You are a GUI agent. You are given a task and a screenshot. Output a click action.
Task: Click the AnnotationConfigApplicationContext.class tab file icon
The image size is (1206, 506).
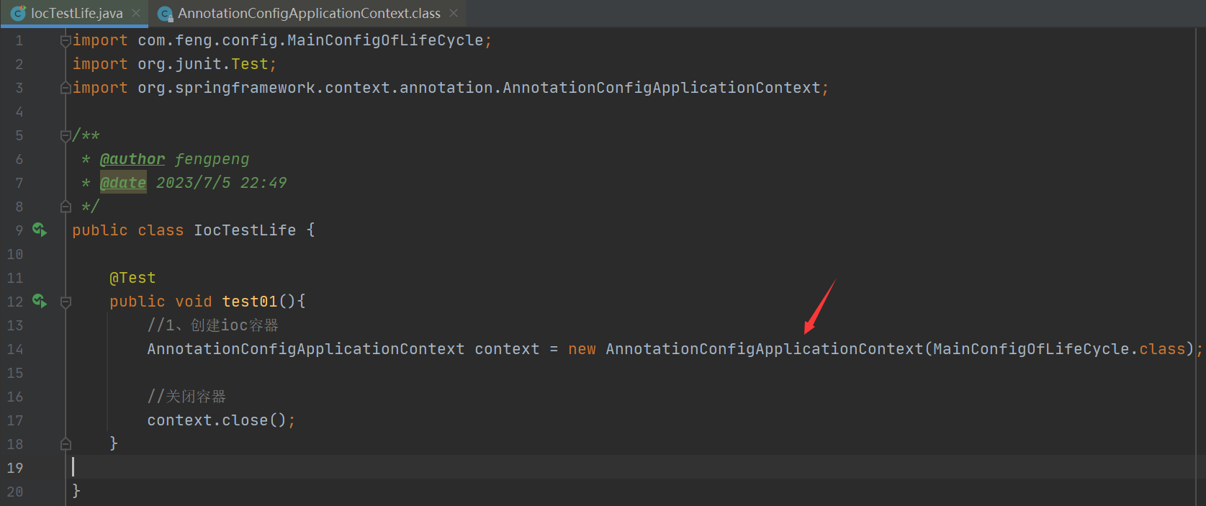point(165,14)
